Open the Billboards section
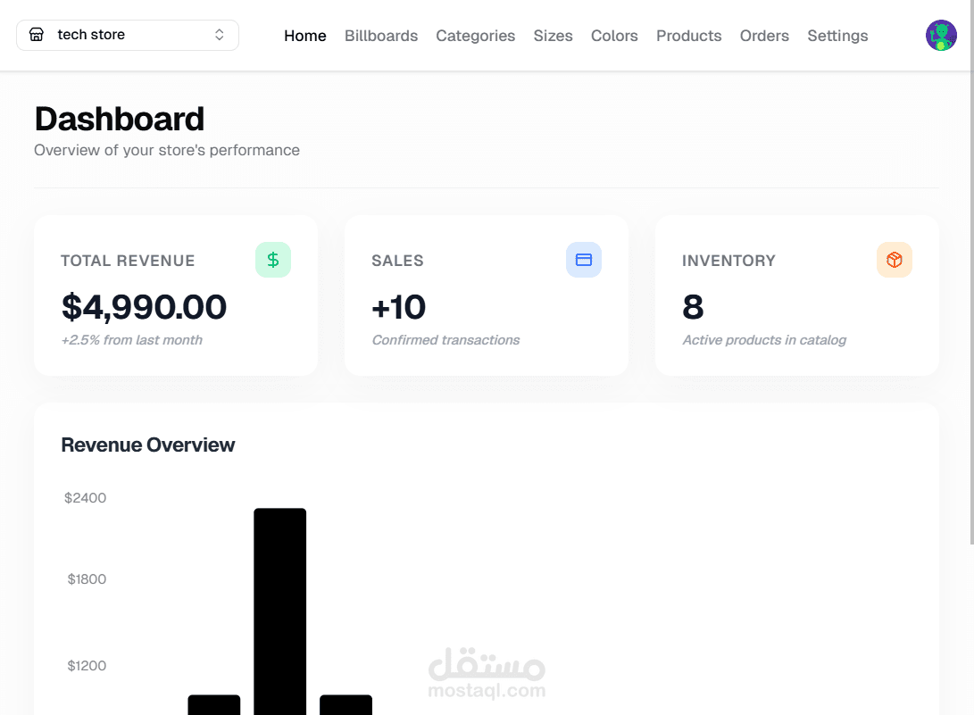Image resolution: width=974 pixels, height=715 pixels. pos(381,36)
